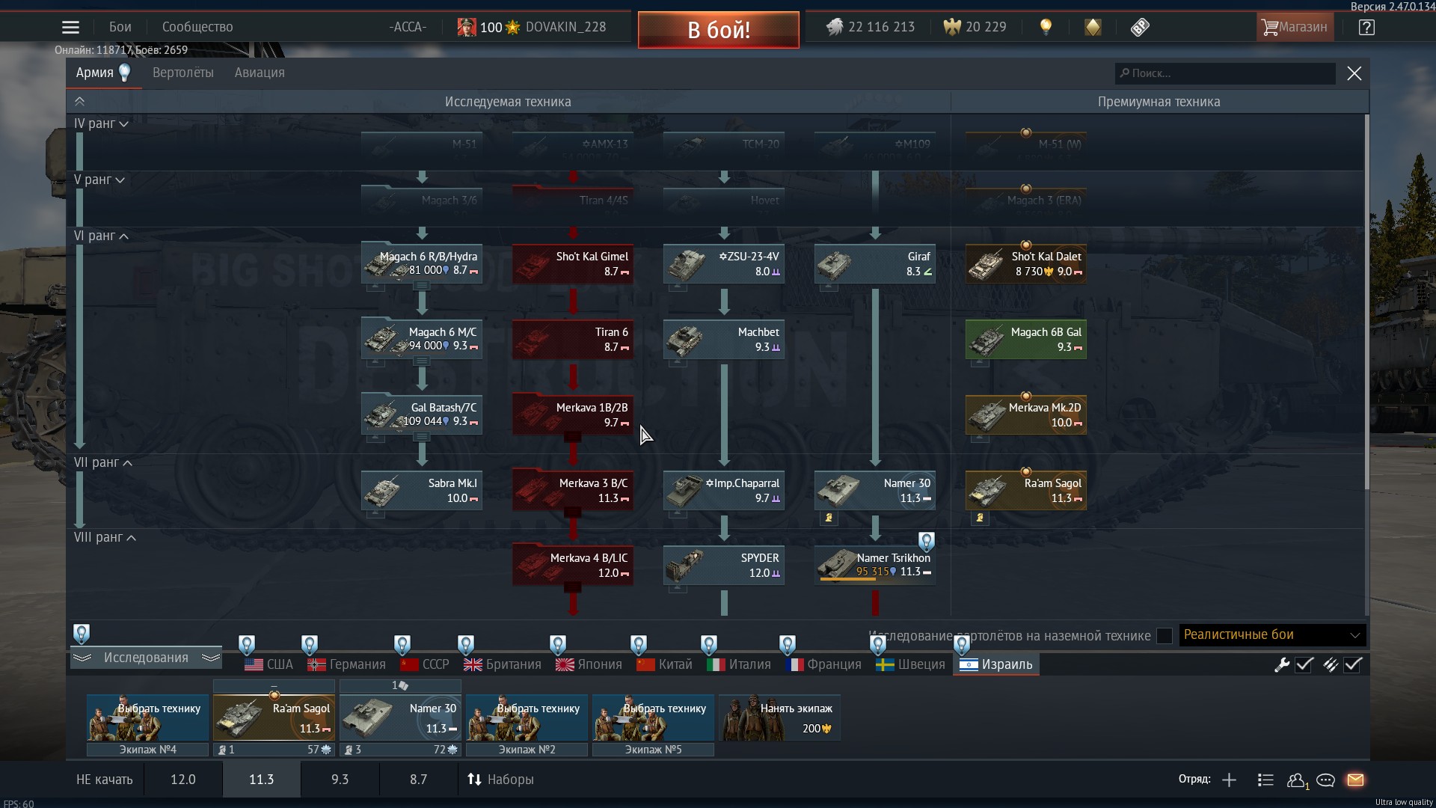Open the chat speech bubble icon
The image size is (1436, 808).
coord(1325,780)
